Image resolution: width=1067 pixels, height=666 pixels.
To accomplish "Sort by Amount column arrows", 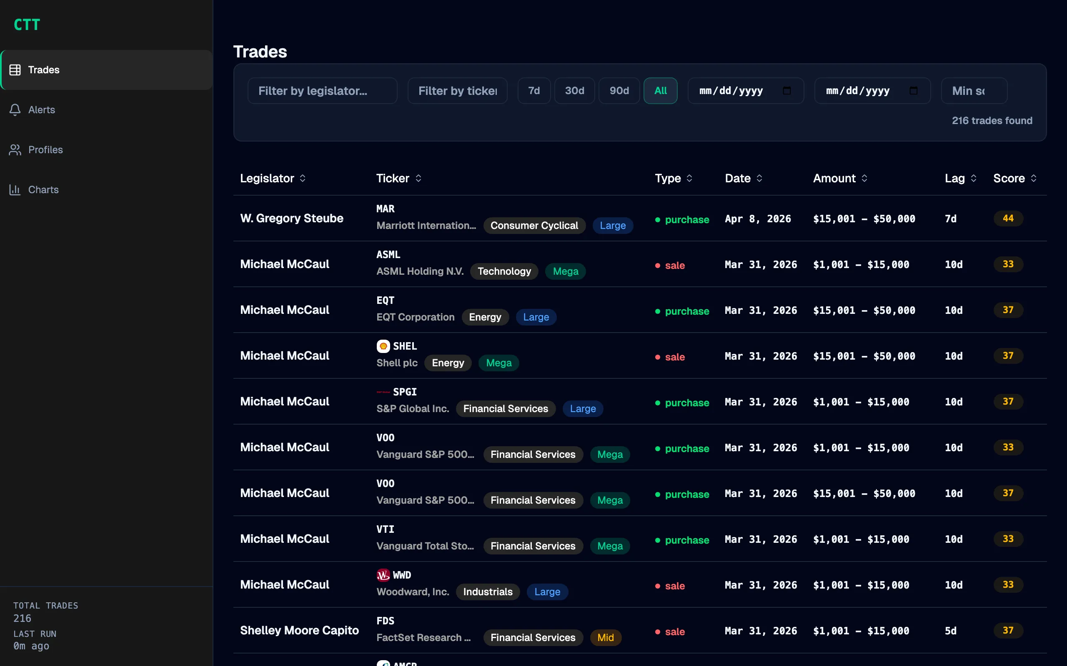I will tap(864, 179).
